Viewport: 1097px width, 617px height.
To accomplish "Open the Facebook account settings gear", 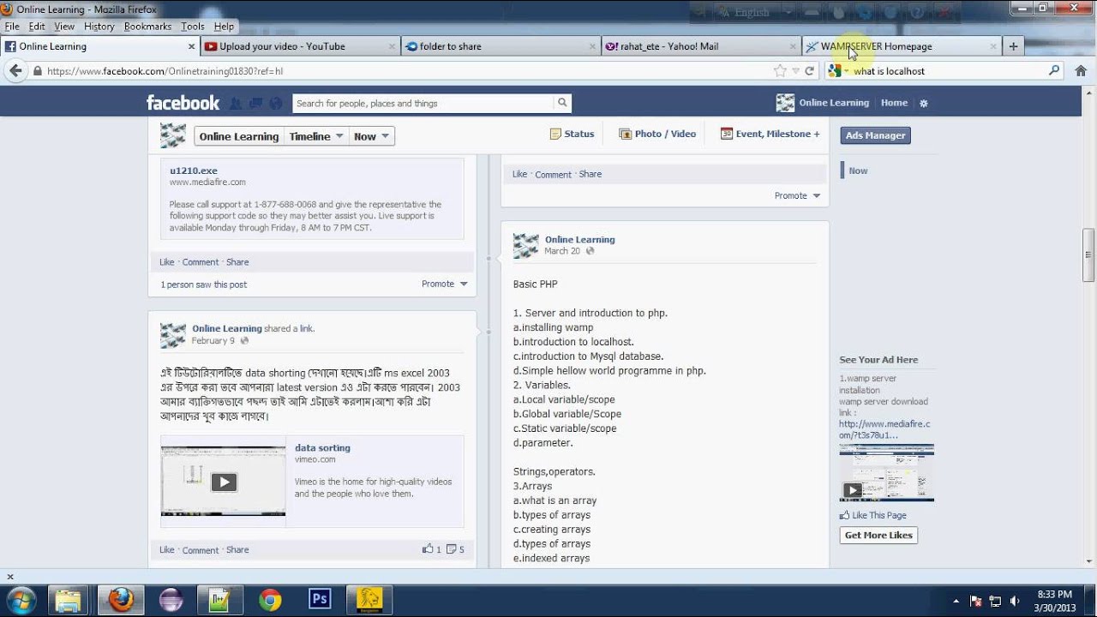I will point(923,103).
